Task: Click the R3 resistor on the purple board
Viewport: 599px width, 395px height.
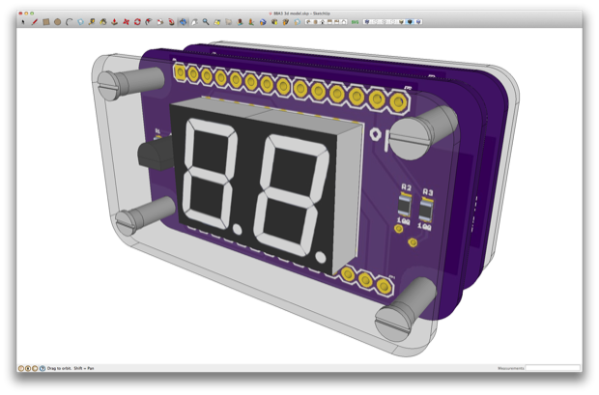Action: point(426,210)
